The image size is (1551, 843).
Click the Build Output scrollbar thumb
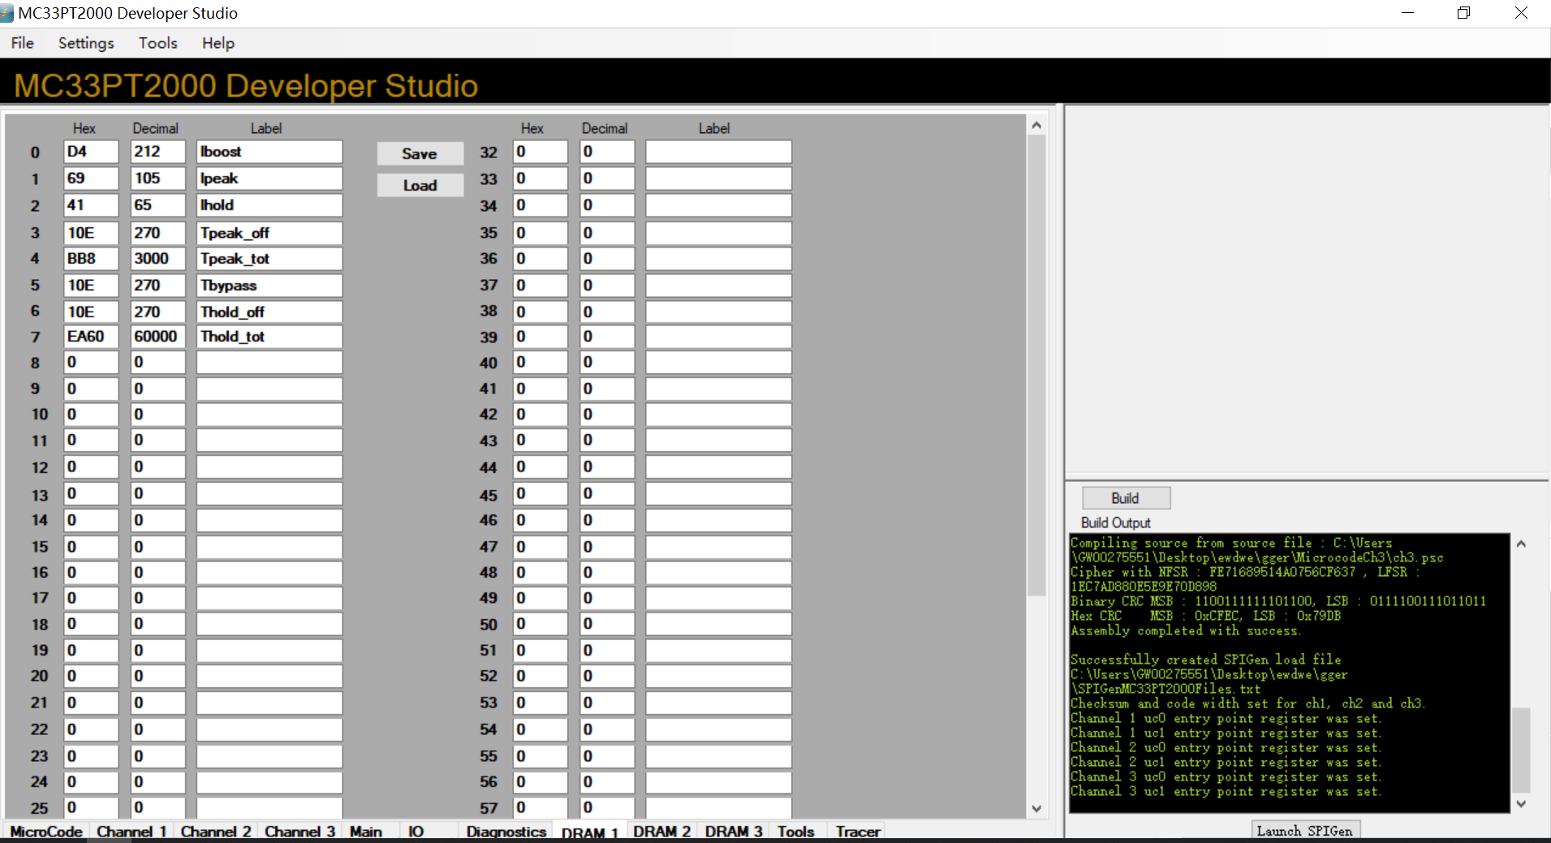[1521, 751]
